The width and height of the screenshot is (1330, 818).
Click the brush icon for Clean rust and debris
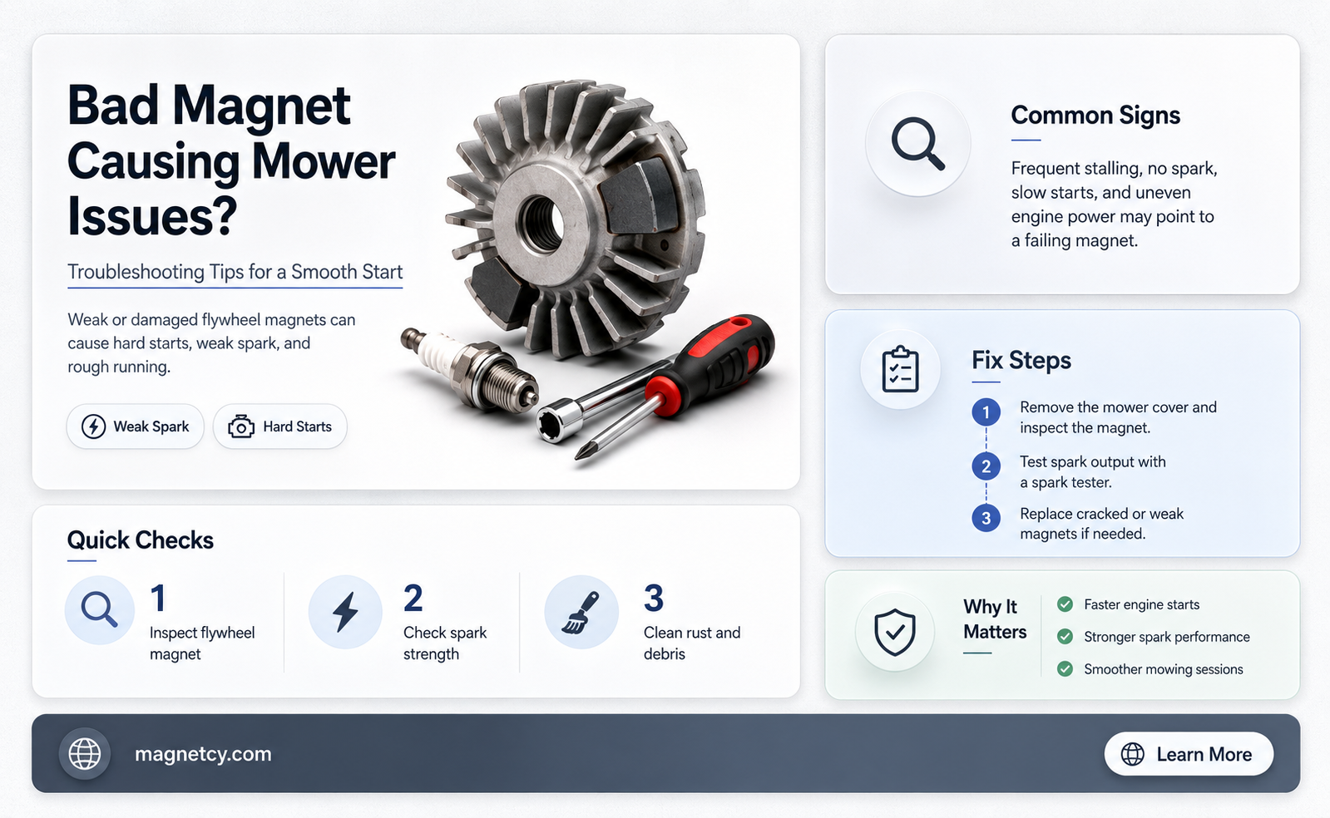[581, 613]
